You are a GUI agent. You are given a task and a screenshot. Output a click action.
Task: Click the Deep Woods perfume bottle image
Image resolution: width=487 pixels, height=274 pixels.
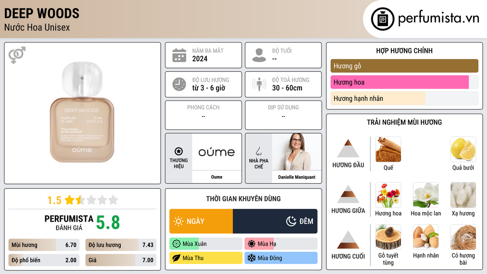[x=82, y=112]
